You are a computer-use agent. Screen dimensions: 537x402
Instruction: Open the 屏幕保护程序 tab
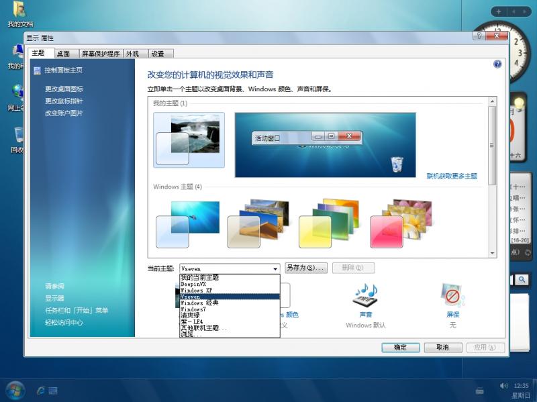point(101,54)
